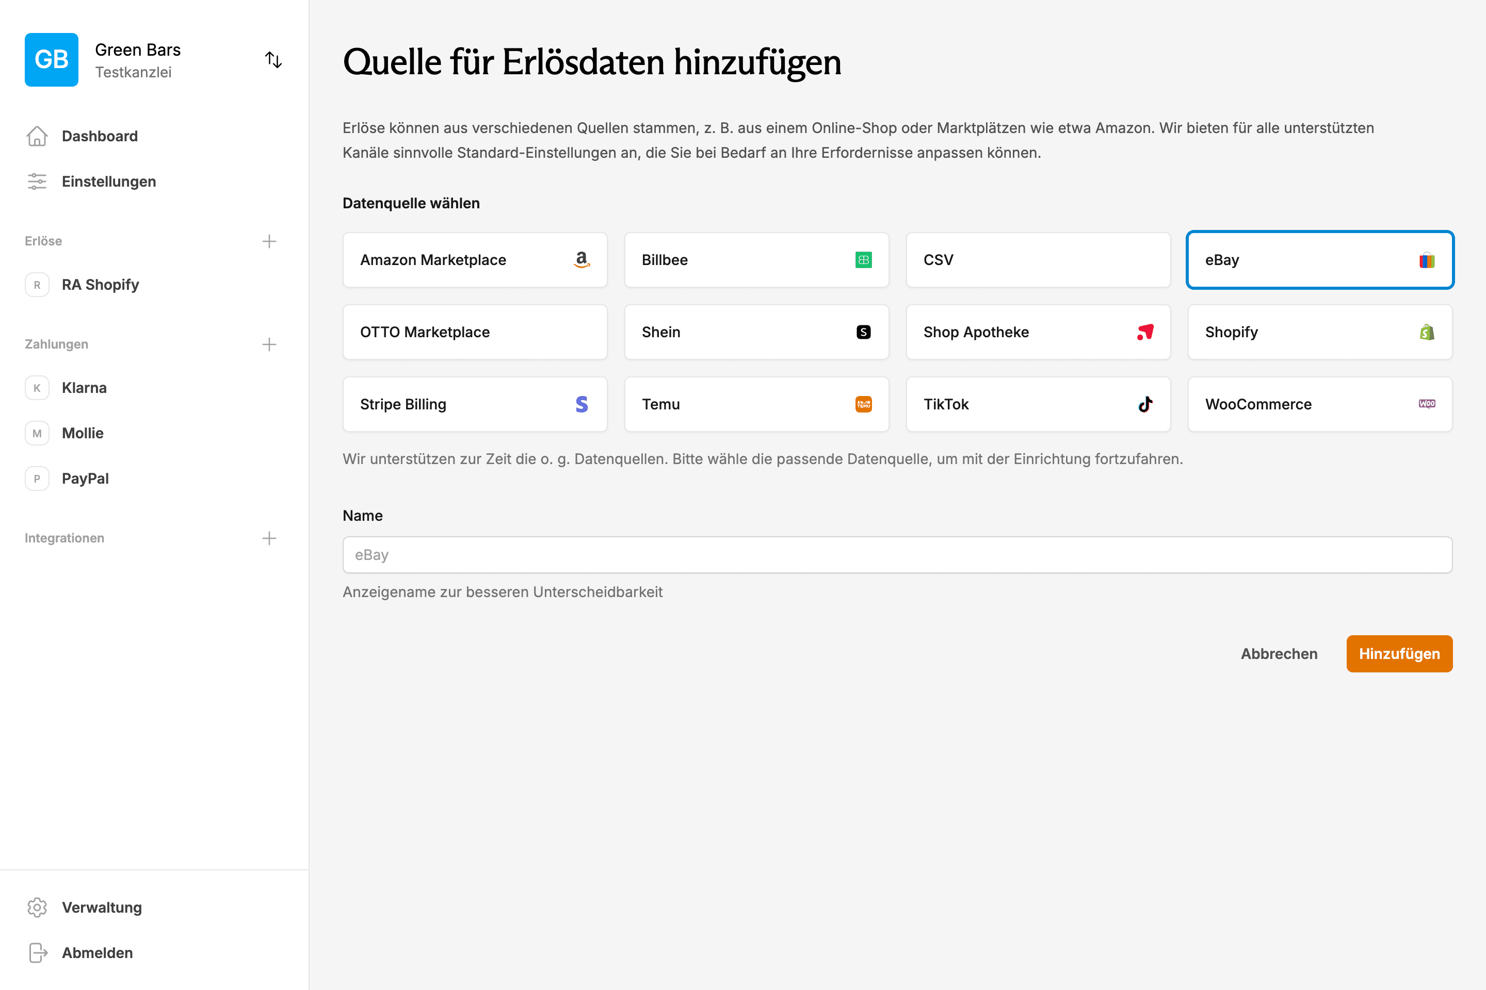The width and height of the screenshot is (1486, 990).
Task: Click the TikTok note icon
Action: click(x=1145, y=404)
